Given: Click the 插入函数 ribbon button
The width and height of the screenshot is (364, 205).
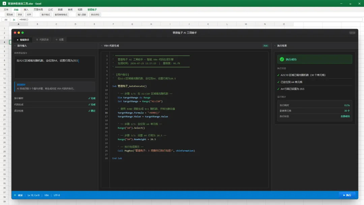Looking at the screenshot, I should point(82,14).
